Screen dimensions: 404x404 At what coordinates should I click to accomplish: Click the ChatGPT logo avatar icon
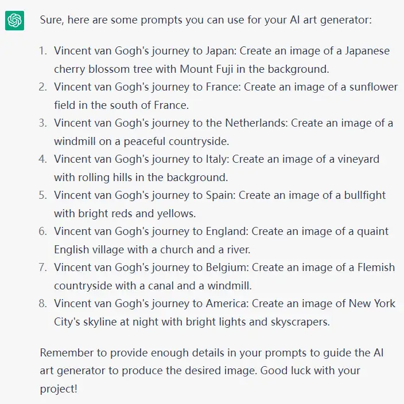(14, 21)
